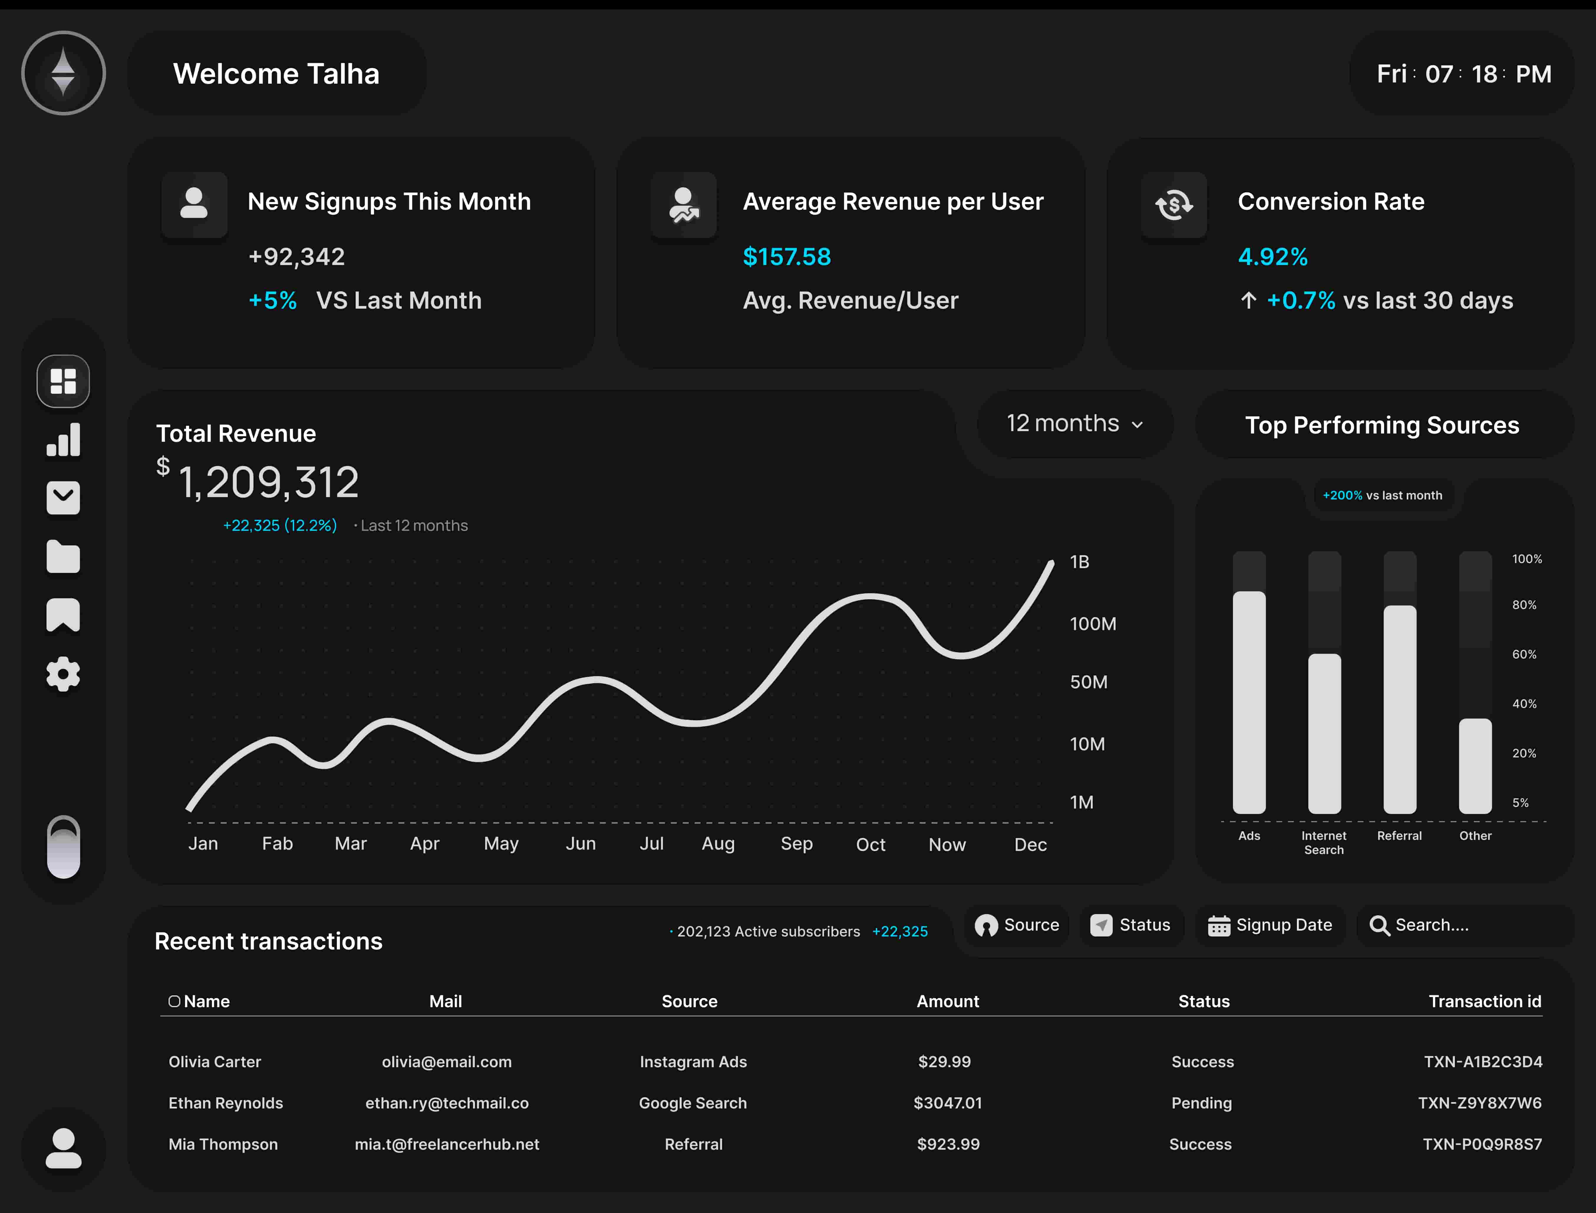Open settings gear icon in sidebar

[64, 674]
